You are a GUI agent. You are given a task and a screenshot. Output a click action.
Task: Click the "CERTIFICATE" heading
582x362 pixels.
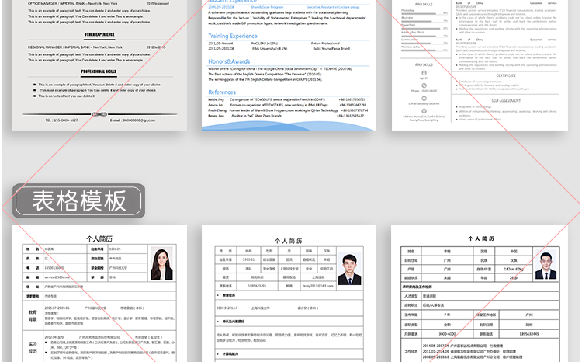coord(506,75)
